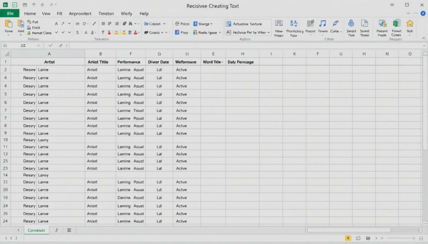The width and height of the screenshot is (428, 244).
Task: Click the New Freey icon
Action: coord(279,23)
